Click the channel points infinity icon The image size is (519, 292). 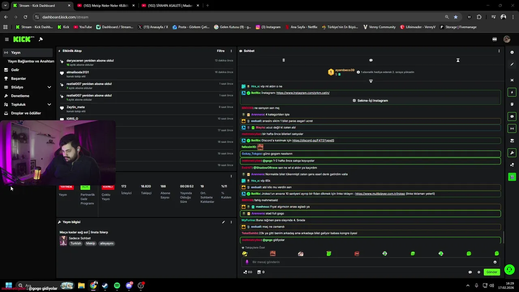(x=247, y=272)
